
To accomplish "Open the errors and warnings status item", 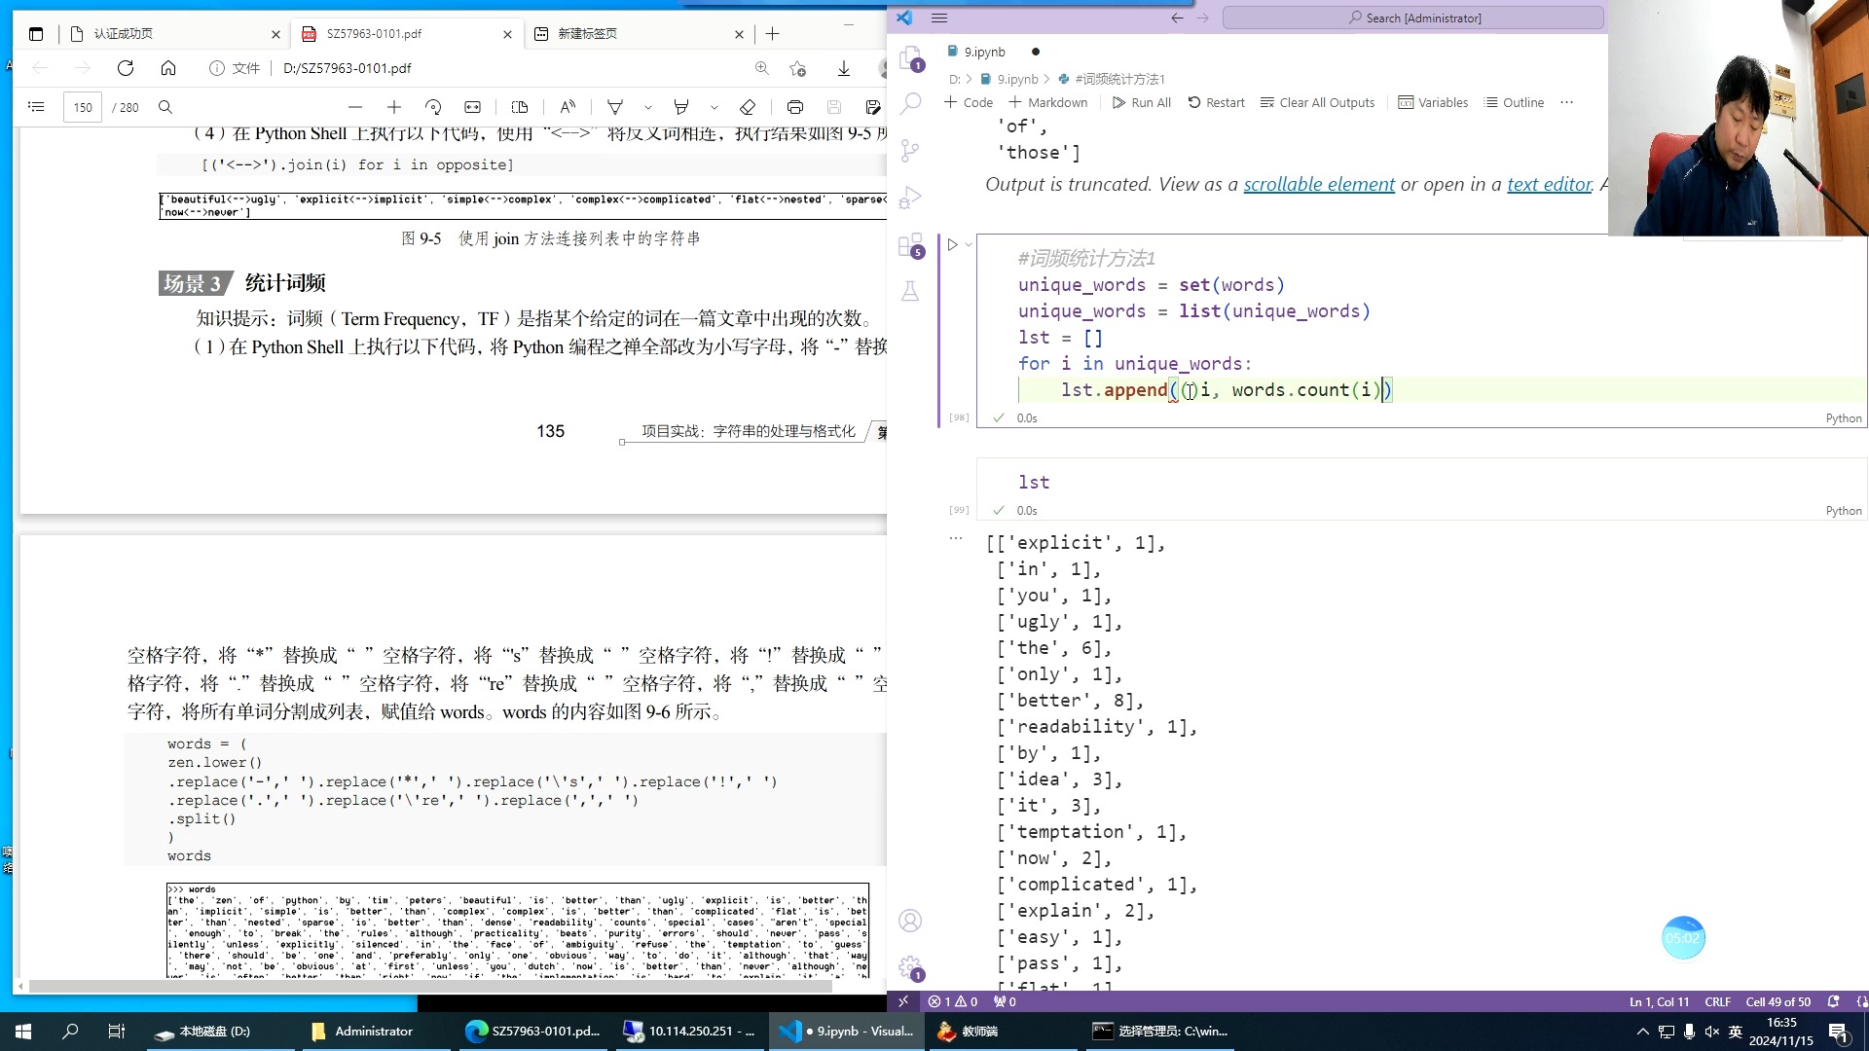I will pos(952,1001).
